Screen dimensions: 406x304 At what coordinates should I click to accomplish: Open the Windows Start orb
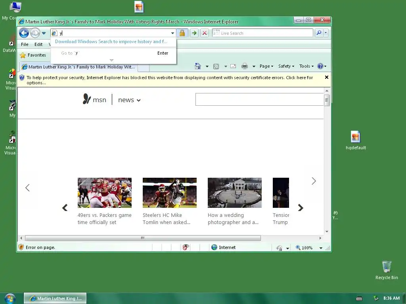click(x=10, y=298)
